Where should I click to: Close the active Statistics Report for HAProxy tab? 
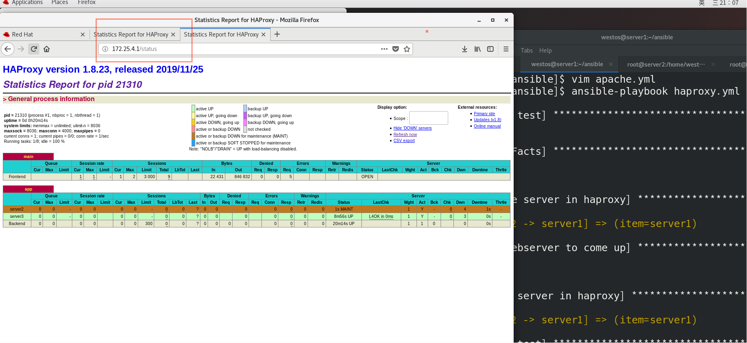click(263, 35)
